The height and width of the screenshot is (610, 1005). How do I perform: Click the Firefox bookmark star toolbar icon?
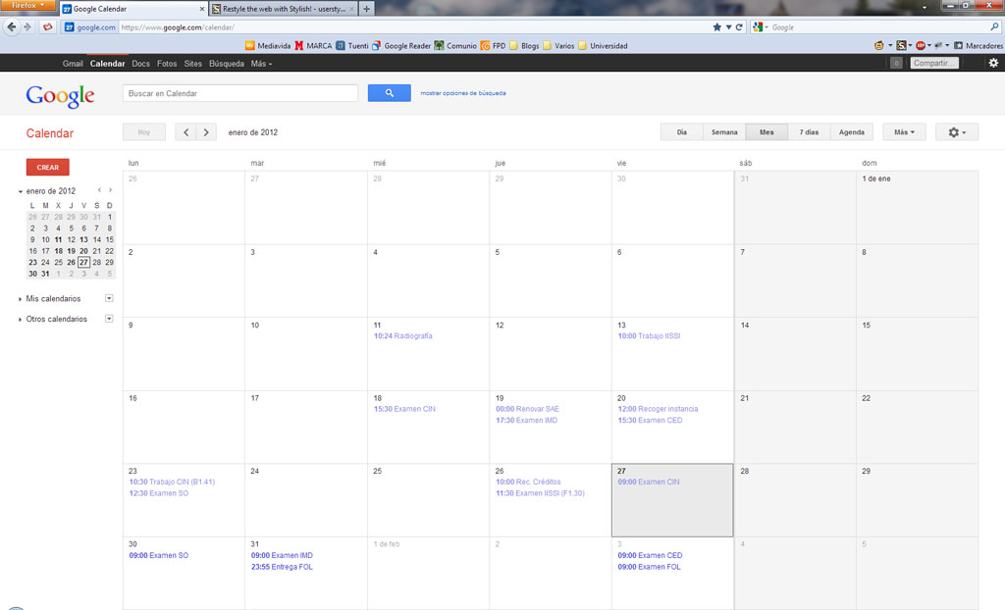pos(717,27)
